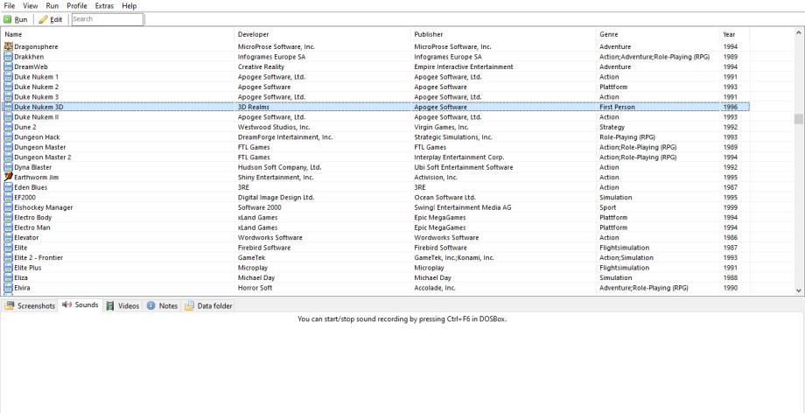Click the EF2000 profile icon
The image size is (805, 413).
(x=8, y=197)
